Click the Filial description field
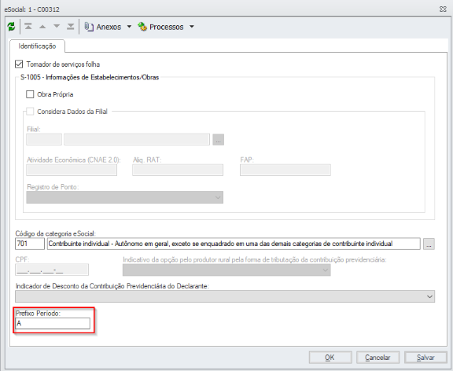Viewport: 453px width, 371px height. point(137,139)
